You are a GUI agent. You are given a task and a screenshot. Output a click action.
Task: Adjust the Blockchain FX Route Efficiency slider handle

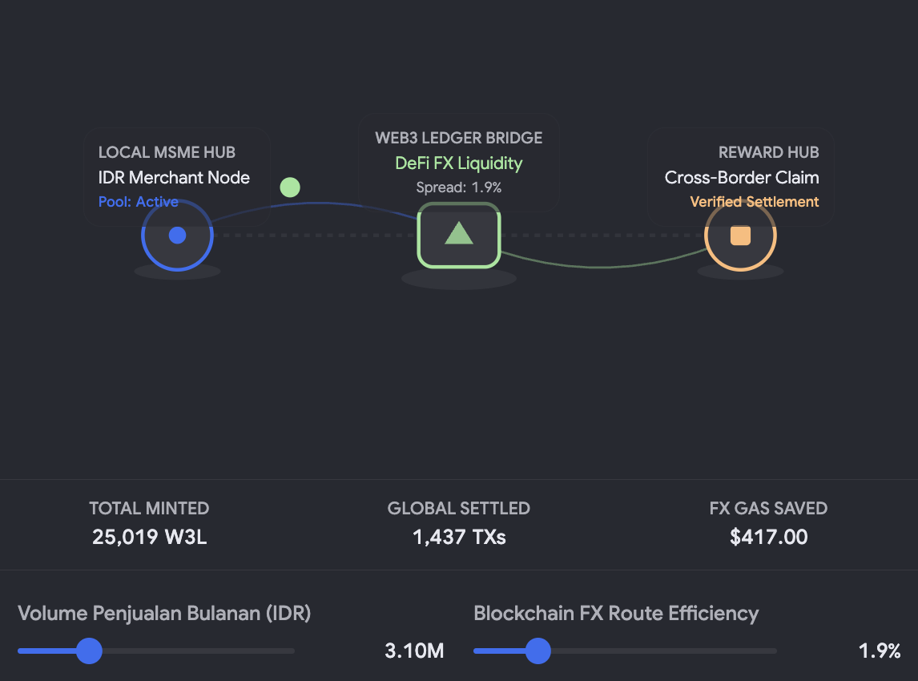click(538, 651)
